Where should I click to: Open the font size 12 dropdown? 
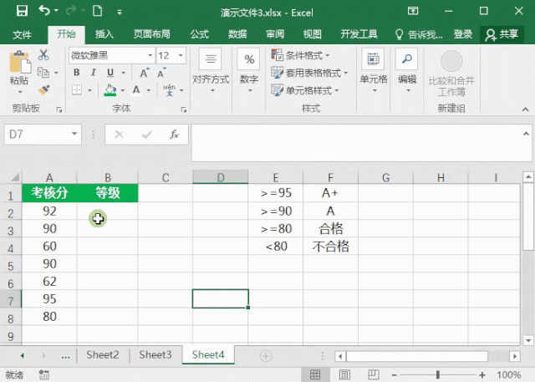pos(181,56)
